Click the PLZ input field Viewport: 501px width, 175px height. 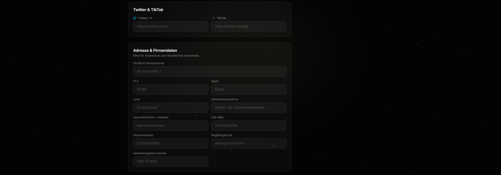point(171,90)
